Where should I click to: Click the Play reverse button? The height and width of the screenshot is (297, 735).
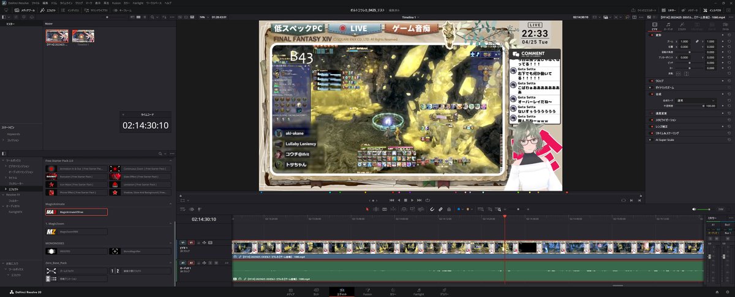pos(399,200)
